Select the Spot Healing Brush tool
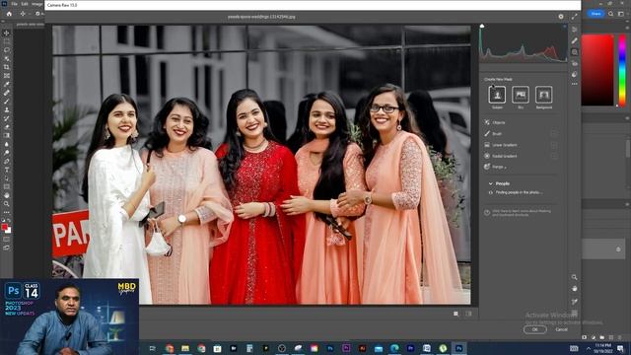Viewport: 631px width, 355px height. 6,93
